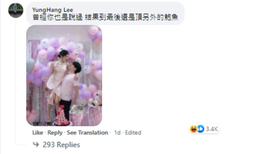Open the reactions summary pill
This screenshot has width=276, height=154.
click(x=204, y=129)
